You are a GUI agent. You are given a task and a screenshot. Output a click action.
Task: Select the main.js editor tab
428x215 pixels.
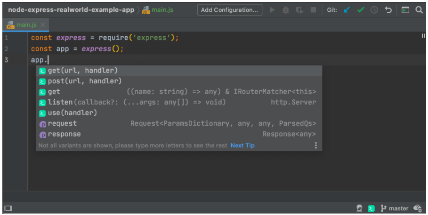pyautogui.click(x=25, y=24)
